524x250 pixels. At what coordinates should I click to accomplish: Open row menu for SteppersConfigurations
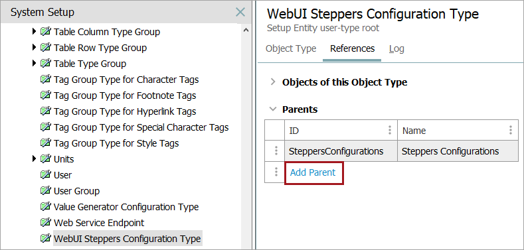(276, 151)
